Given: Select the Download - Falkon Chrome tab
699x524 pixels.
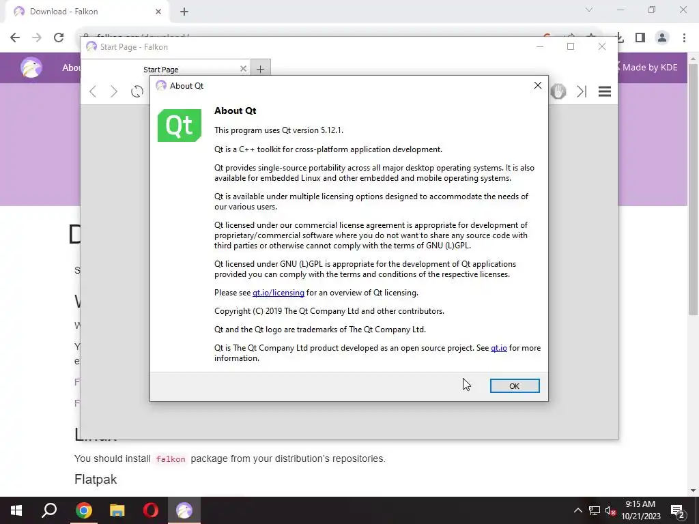Looking at the screenshot, I should pyautogui.click(x=87, y=12).
